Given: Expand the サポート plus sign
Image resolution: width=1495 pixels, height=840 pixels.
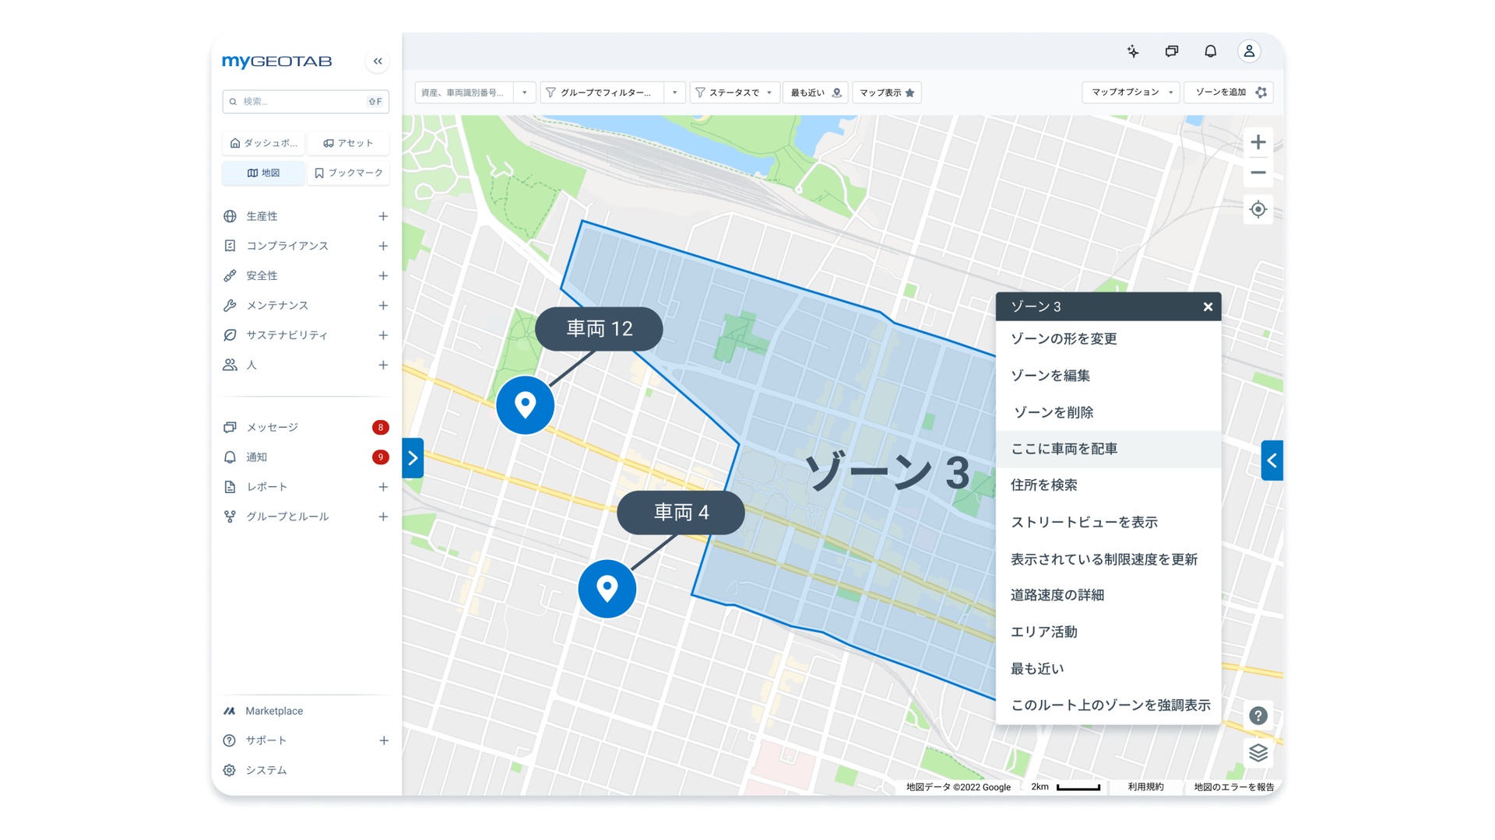Looking at the screenshot, I should [x=384, y=740].
